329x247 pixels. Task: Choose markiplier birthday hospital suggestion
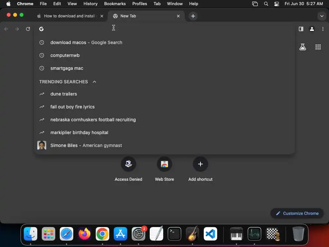point(164,133)
